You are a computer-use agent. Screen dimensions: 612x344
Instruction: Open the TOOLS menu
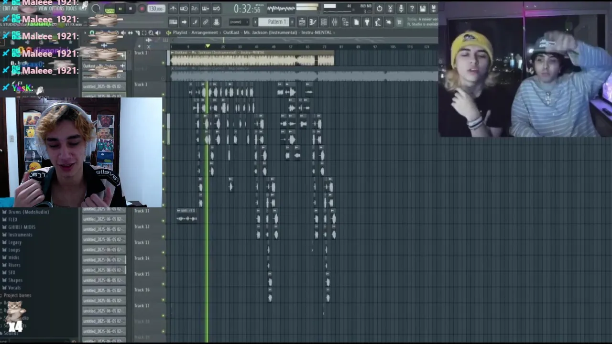(x=71, y=8)
